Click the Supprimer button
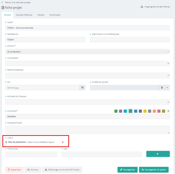175x174 pixels. tap(14, 170)
